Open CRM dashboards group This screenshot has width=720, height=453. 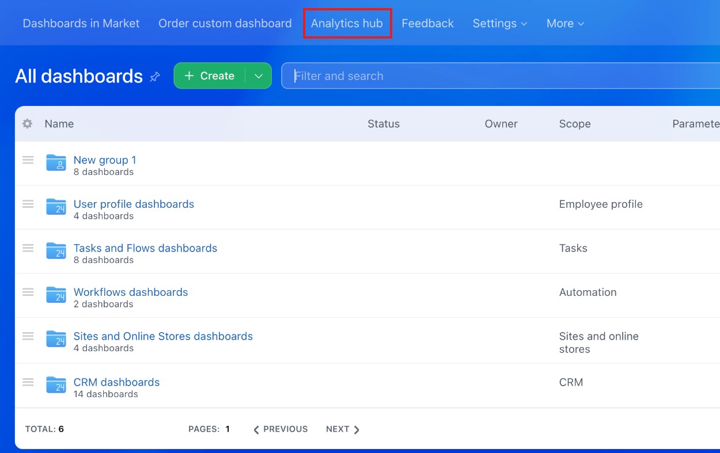pos(116,382)
